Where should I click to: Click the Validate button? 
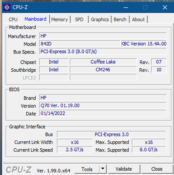tap(124, 169)
